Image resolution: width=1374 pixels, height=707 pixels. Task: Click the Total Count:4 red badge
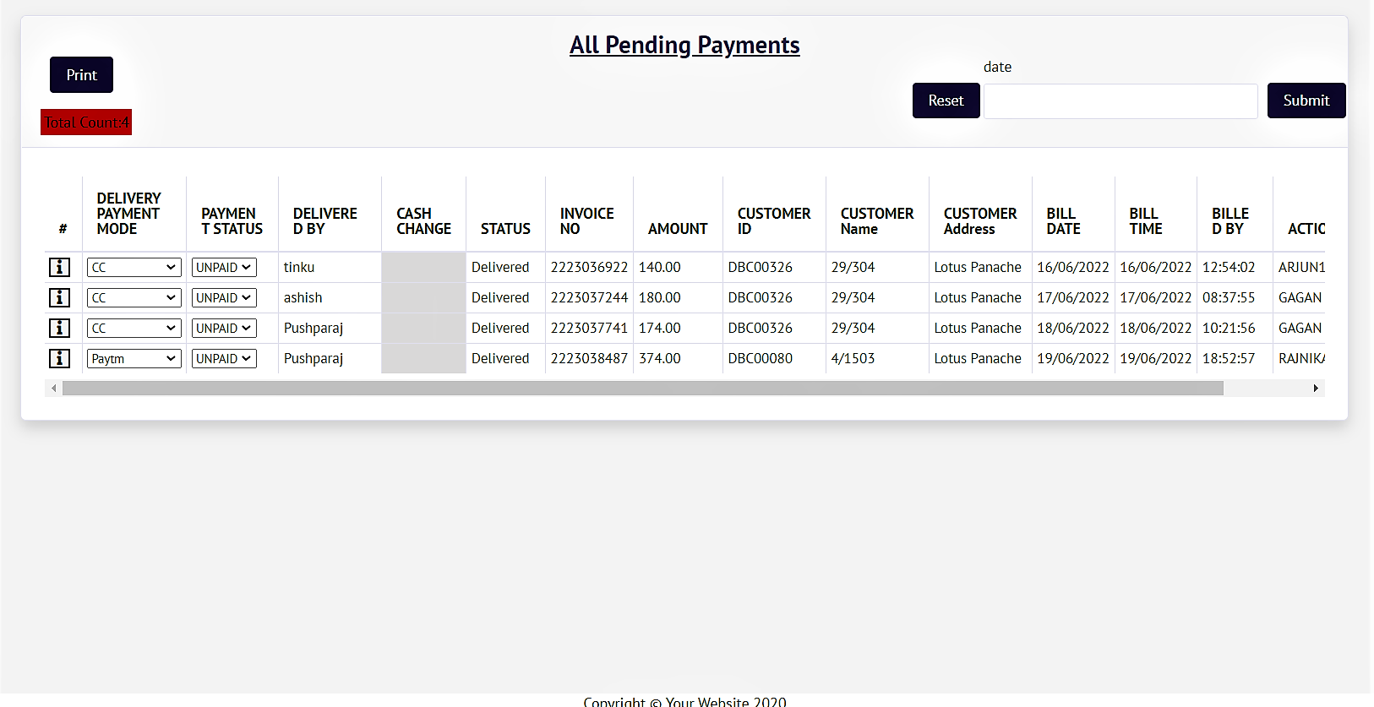[86, 122]
